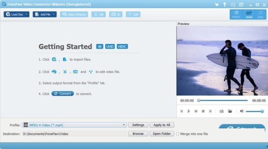
Task: Select the Clip tool in toolbar
Action: [x=99, y=14]
